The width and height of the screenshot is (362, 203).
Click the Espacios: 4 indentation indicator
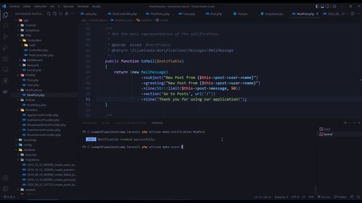[281, 197]
